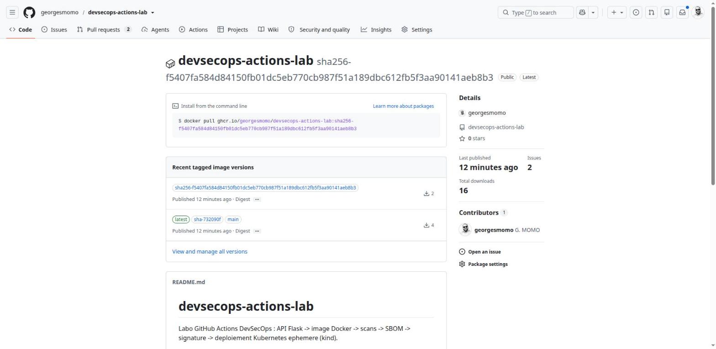The image size is (716, 349).
Task: Expand the Copilot dropdown arrow
Action: pyautogui.click(x=593, y=12)
